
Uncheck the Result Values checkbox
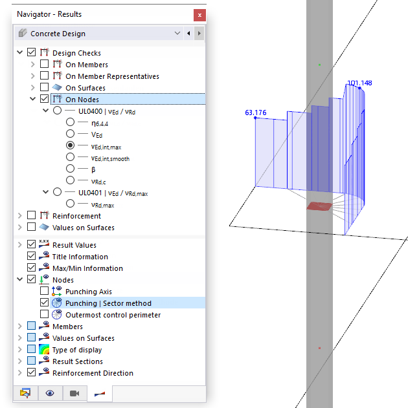[32, 244]
